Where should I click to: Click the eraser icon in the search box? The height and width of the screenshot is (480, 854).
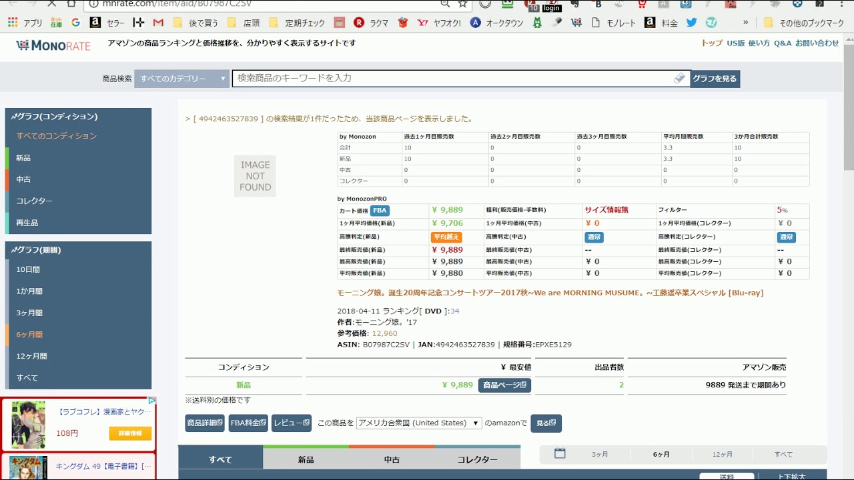pos(679,79)
